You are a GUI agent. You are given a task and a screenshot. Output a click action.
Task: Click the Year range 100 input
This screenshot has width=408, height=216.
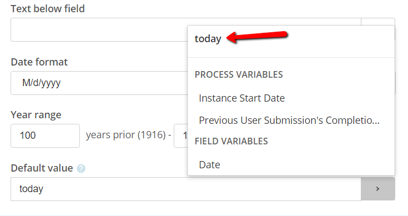[x=46, y=135]
